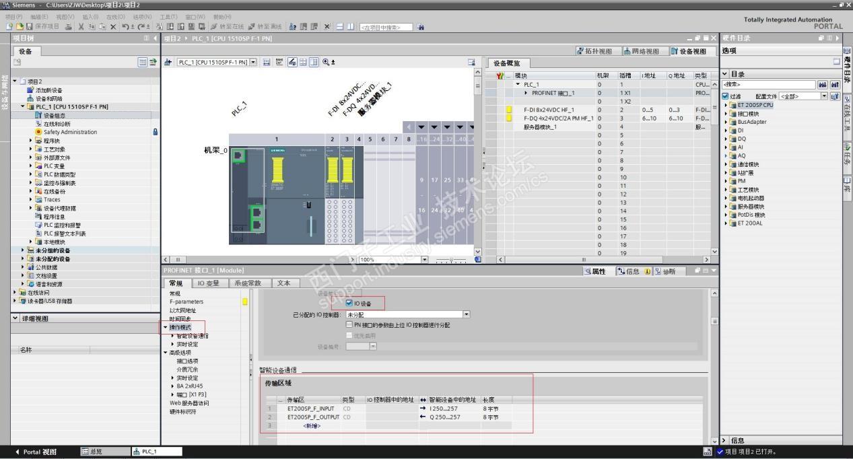Open the 在线(O) menu
The height and width of the screenshot is (459, 853).
[116, 17]
